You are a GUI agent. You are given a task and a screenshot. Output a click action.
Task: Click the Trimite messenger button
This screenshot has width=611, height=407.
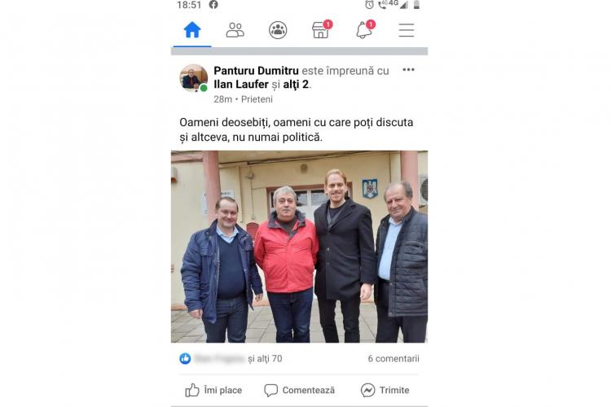coord(385,390)
